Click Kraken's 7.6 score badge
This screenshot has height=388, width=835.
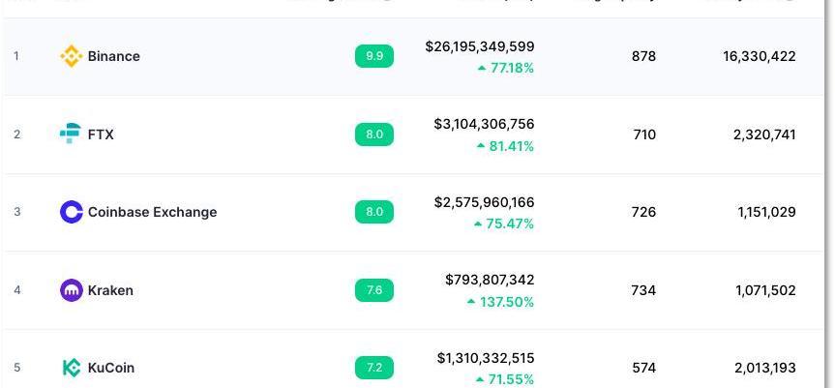tap(374, 290)
